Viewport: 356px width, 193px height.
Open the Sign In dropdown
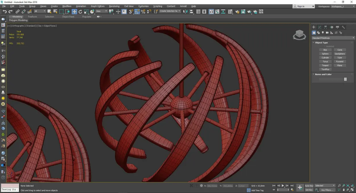click(x=304, y=6)
